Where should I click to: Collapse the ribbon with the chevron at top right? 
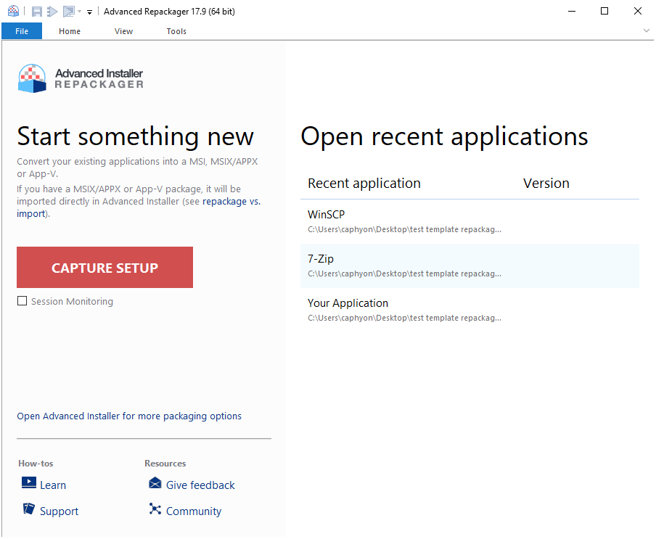tap(646, 30)
